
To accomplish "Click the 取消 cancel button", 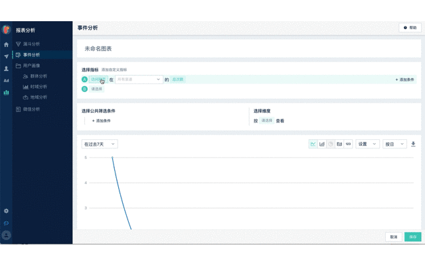I will (394, 237).
